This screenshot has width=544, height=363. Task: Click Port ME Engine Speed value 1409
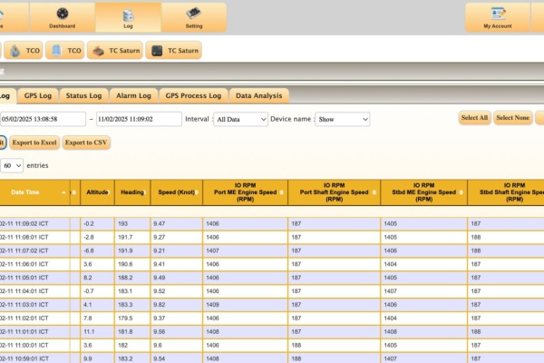click(x=212, y=305)
